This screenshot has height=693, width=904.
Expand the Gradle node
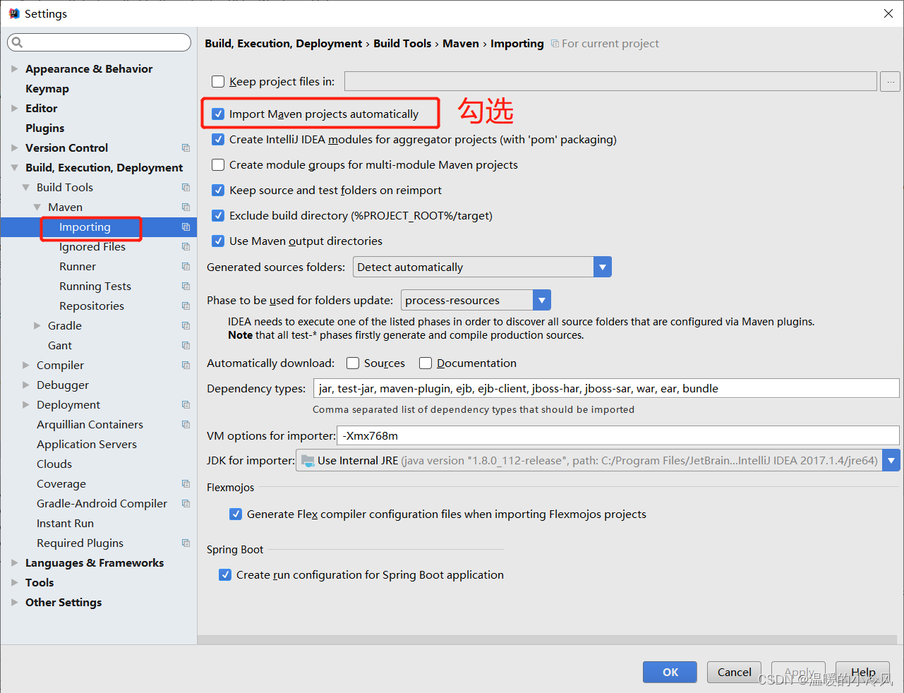[37, 325]
